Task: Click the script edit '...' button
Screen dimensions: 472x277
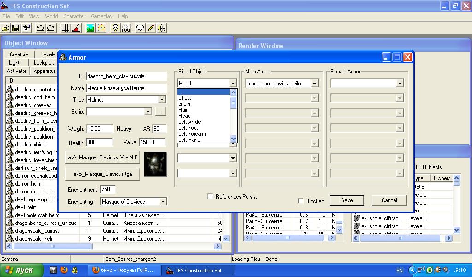Action: coord(161,112)
